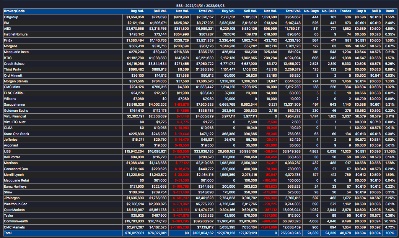399x238 pixels.
Task: Click the CLSA broker name
Action: click(x=8, y=128)
